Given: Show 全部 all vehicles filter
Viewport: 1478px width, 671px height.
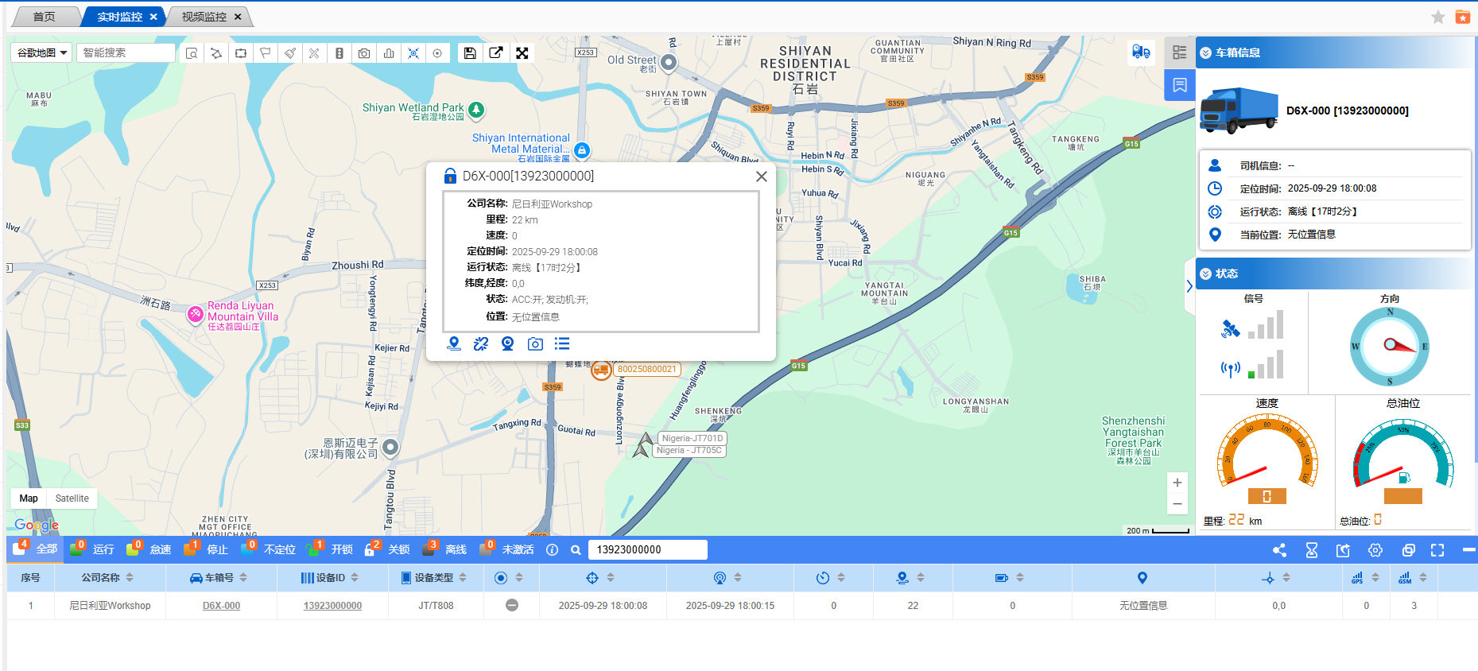Looking at the screenshot, I should [x=37, y=549].
